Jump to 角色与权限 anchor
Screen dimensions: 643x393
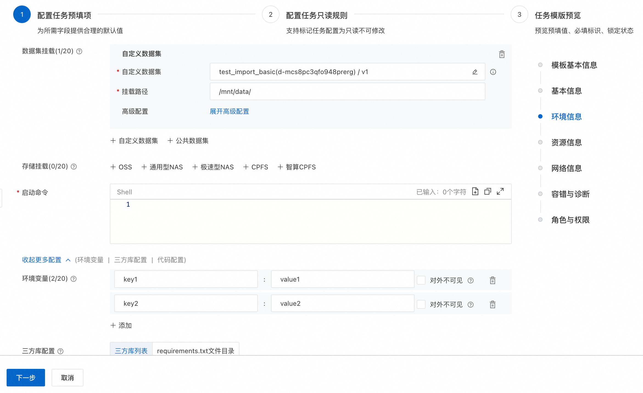click(570, 220)
